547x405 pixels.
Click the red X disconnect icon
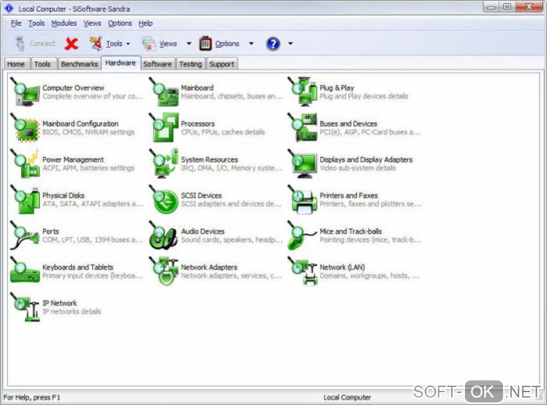tap(71, 43)
